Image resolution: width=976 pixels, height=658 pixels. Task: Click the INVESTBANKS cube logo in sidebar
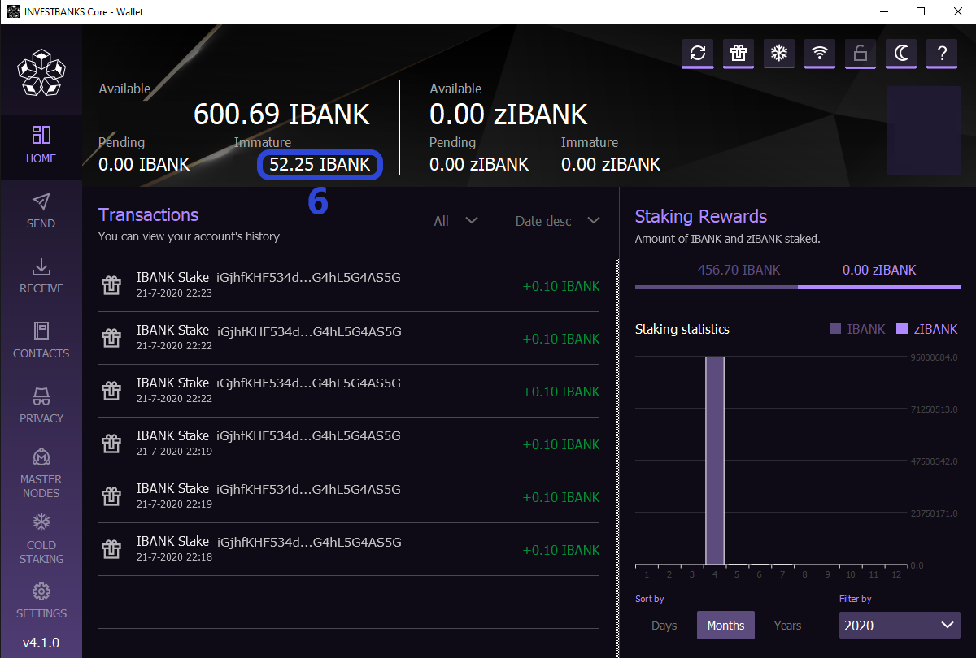tap(41, 73)
